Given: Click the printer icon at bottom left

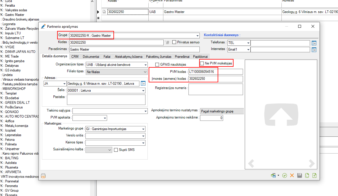Looking at the screenshot, I should (43, 175).
